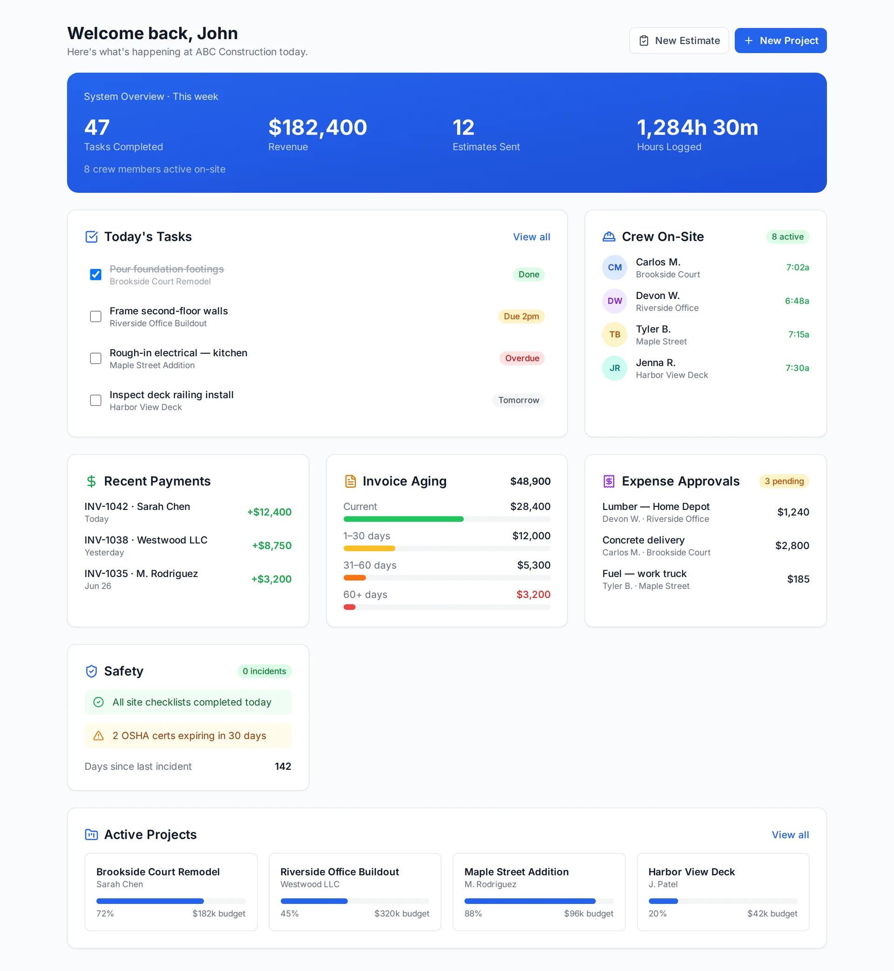Click the DW avatar for Devon W.

614,301
